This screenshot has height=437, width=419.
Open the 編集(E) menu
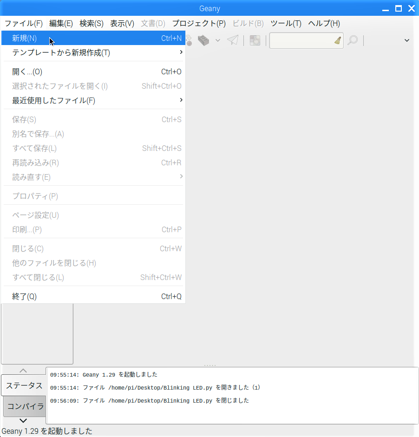(61, 23)
